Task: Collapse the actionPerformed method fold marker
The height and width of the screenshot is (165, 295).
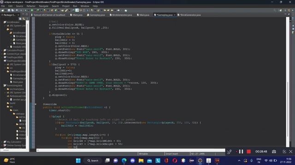Action: point(35,104)
